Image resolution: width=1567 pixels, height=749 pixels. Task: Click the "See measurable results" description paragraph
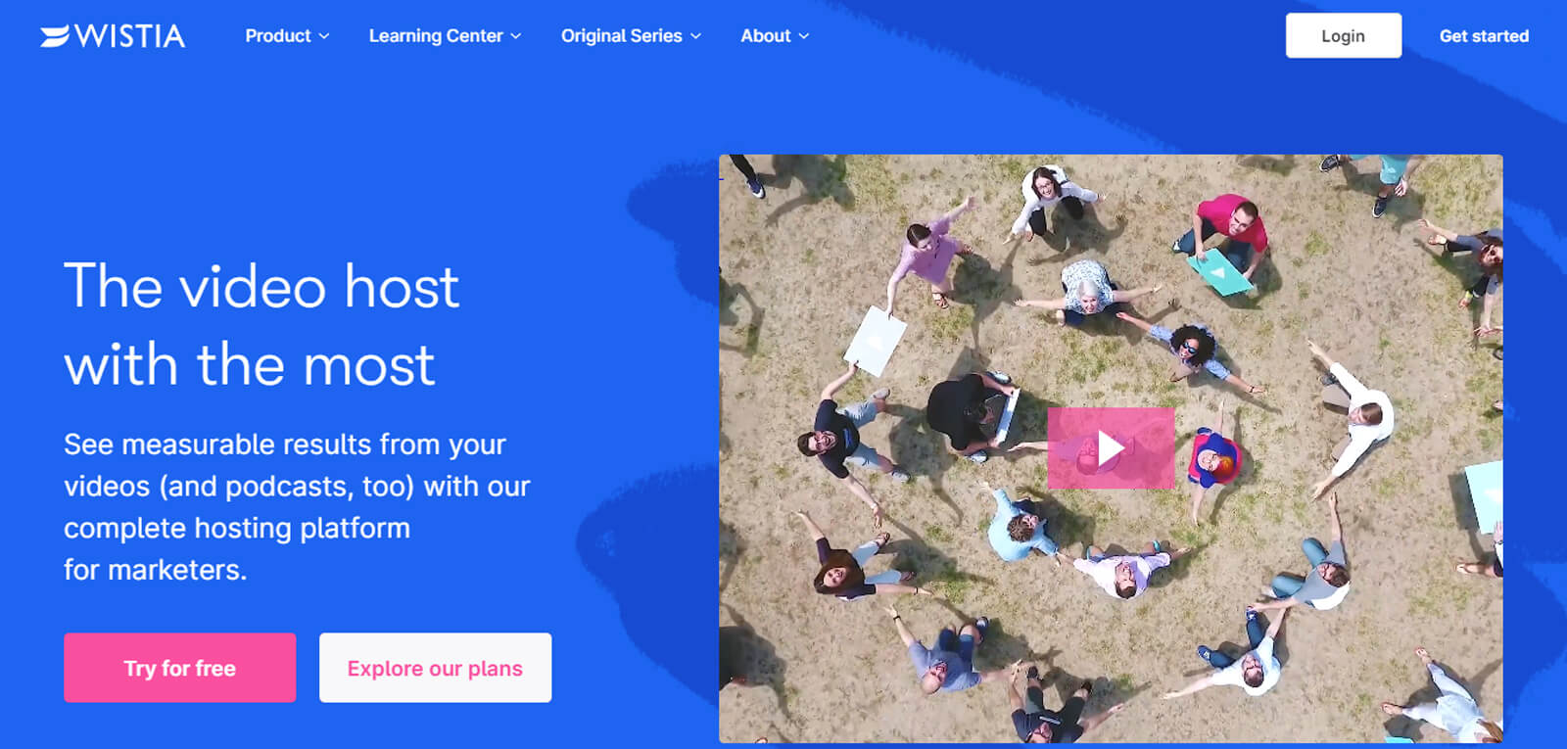coord(297,506)
